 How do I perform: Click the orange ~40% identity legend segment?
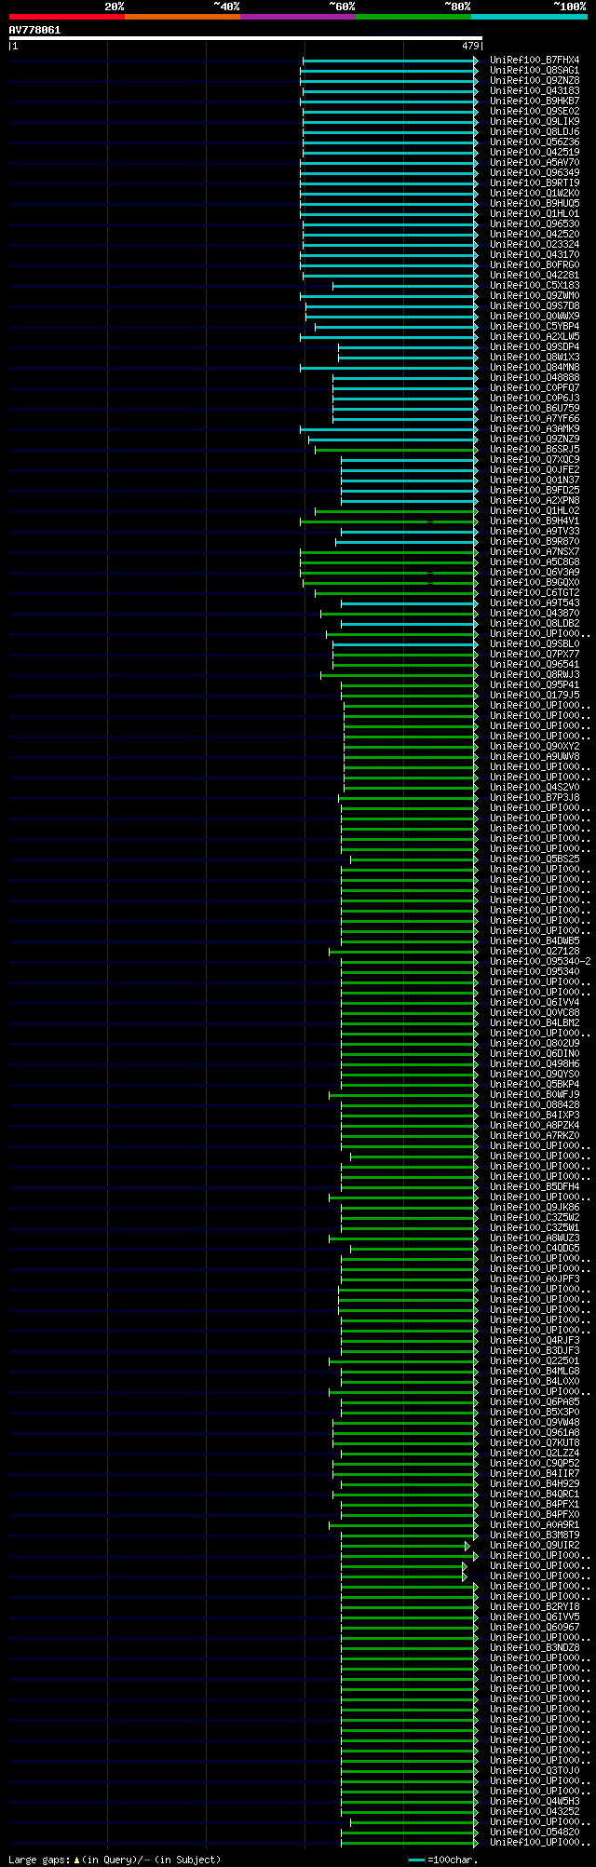[x=182, y=17]
